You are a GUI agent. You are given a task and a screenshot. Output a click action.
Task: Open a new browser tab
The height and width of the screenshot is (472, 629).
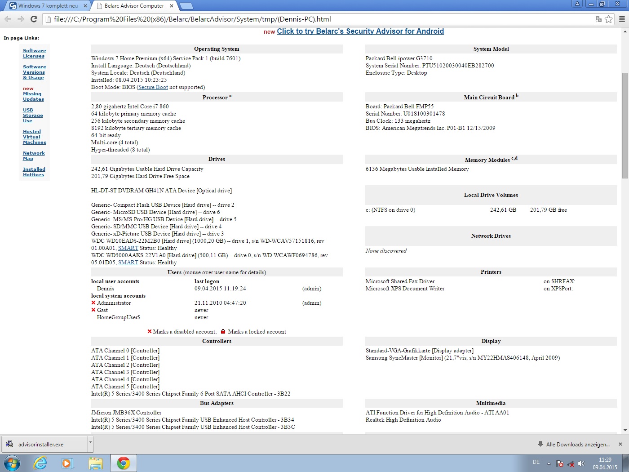(186, 6)
